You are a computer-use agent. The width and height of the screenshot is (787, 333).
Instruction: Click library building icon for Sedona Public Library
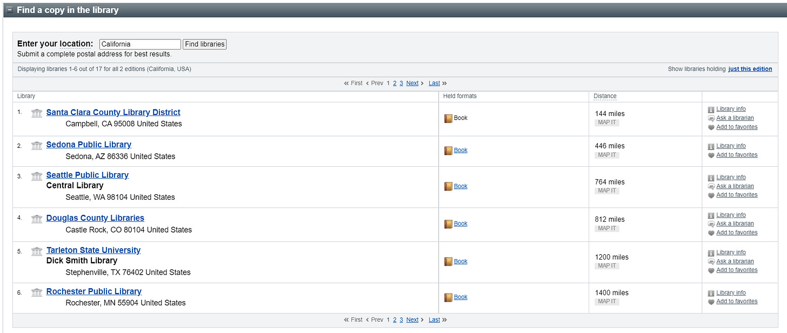(x=37, y=145)
